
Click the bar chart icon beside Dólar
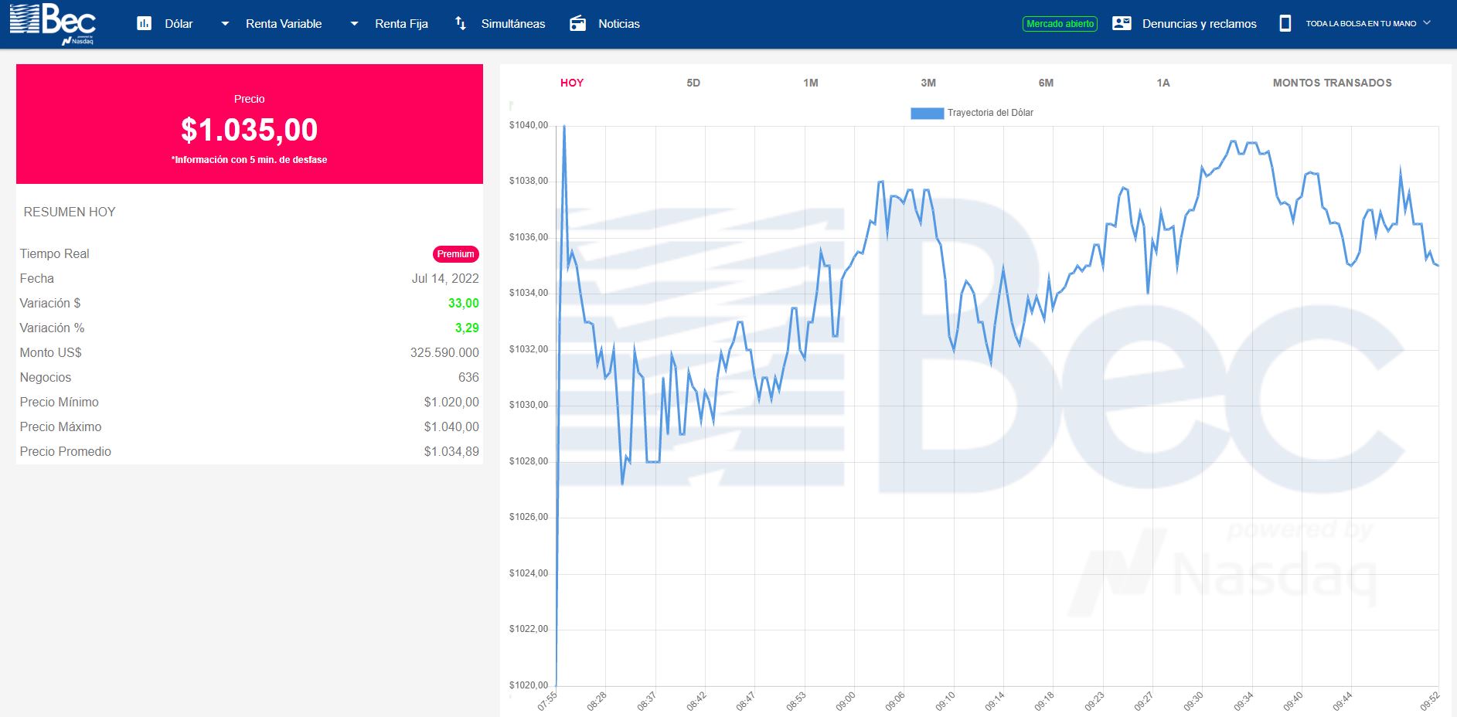coord(144,23)
